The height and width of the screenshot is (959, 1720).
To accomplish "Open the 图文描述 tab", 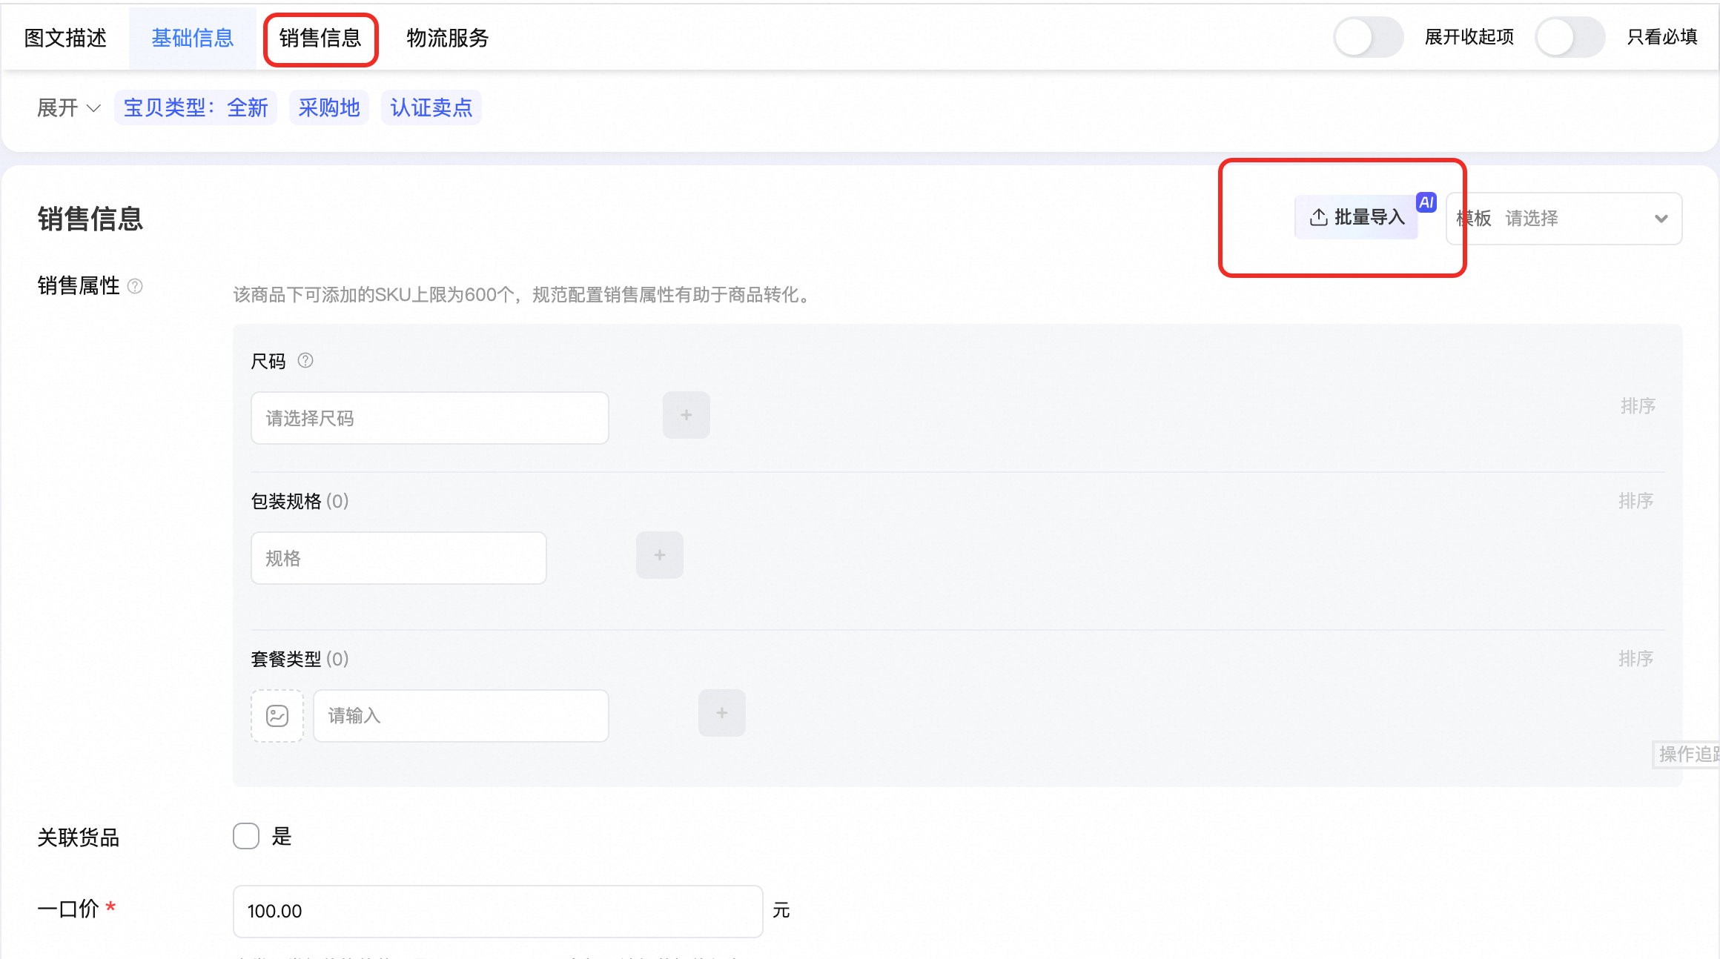I will coord(65,38).
